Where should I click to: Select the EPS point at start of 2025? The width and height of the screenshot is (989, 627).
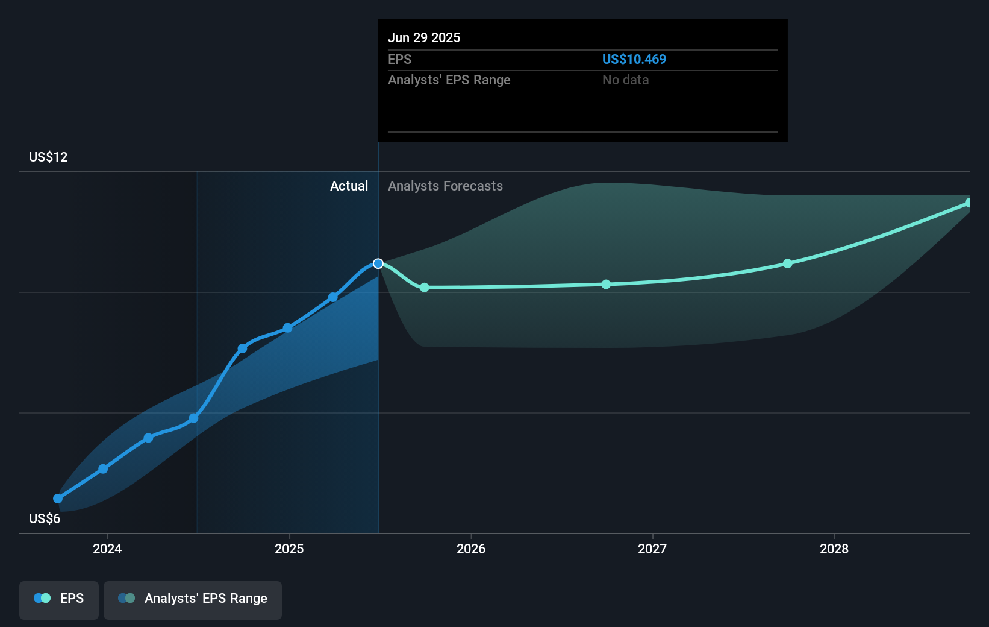[x=288, y=328]
